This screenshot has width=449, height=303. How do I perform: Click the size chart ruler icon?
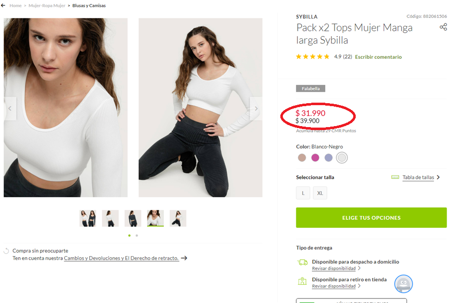click(395, 177)
